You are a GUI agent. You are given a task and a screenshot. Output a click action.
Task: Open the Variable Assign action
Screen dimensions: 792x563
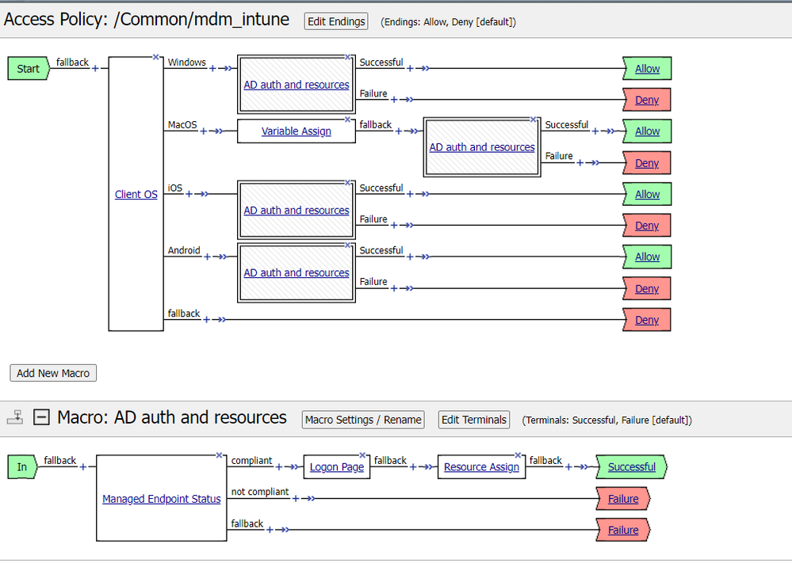pyautogui.click(x=296, y=131)
